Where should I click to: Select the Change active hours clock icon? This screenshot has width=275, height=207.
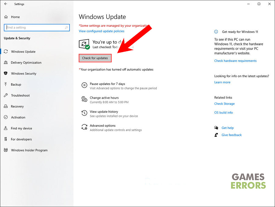(84, 99)
